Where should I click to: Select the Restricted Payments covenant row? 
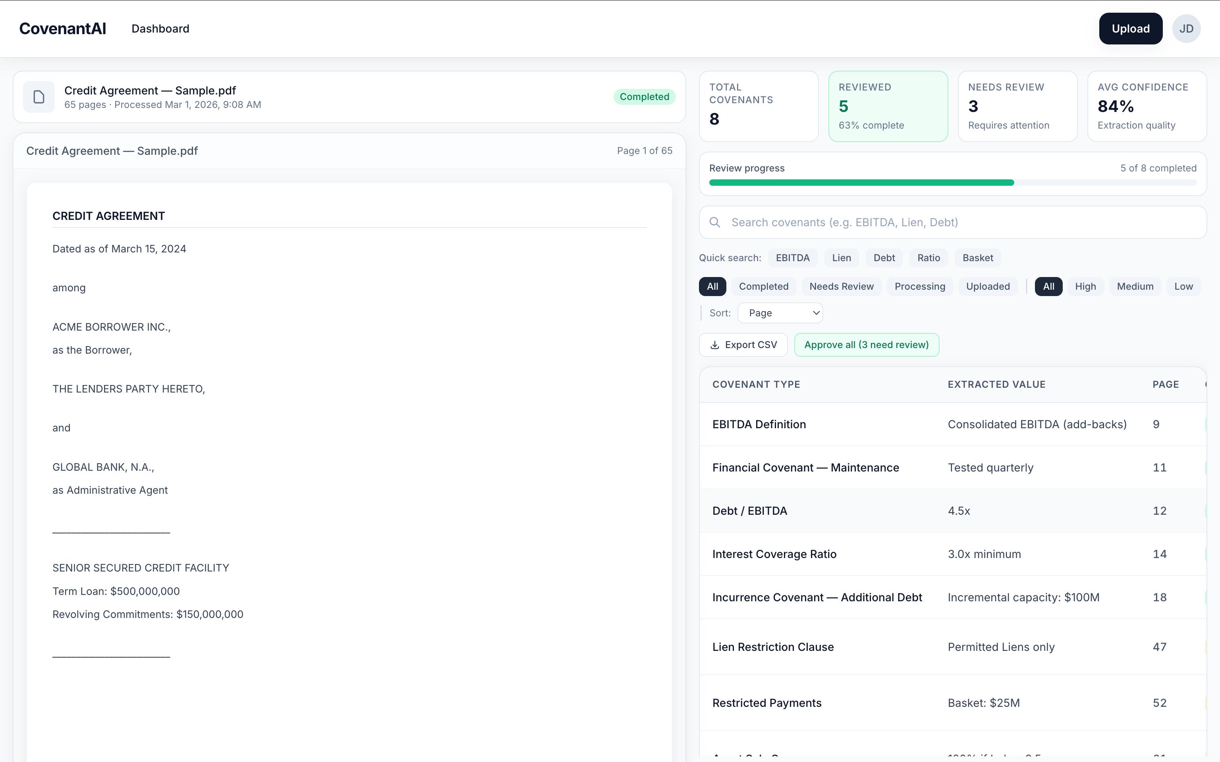pos(953,703)
